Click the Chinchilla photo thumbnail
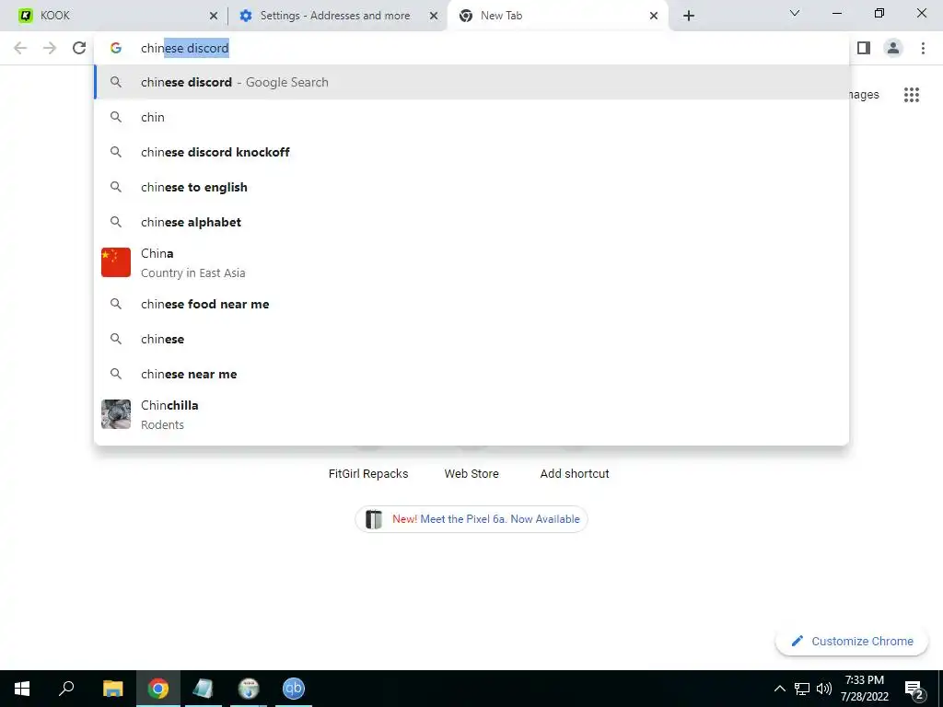The height and width of the screenshot is (707, 943). (116, 415)
